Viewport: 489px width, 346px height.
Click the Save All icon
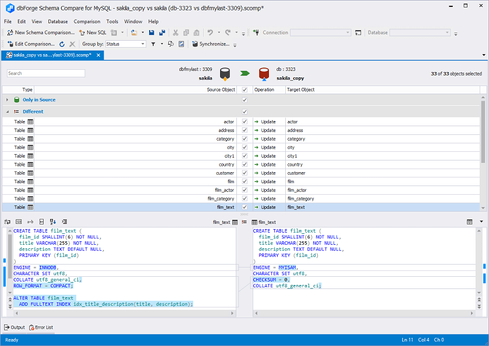[x=162, y=33]
